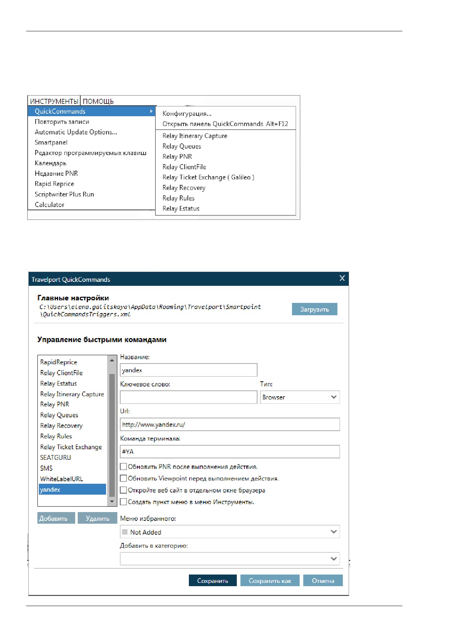Choose Relay Itinerary Capture from submenu

pos(195,136)
